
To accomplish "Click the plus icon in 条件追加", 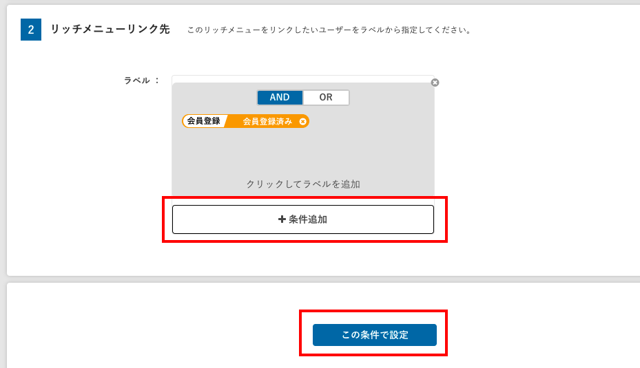I will pos(282,219).
